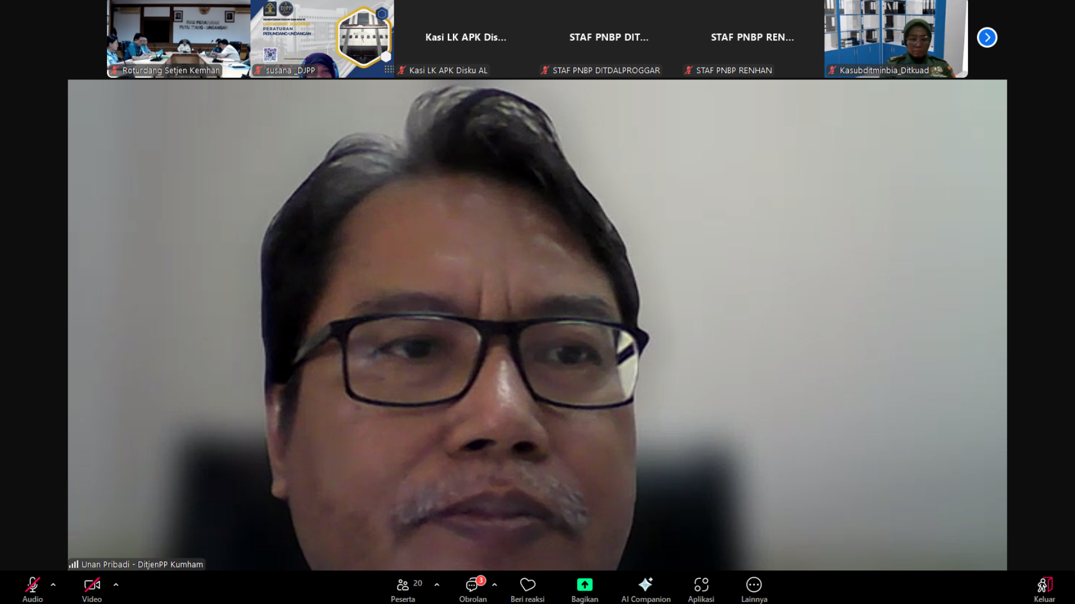
Task: Open Obrolan chat panel
Action: click(473, 589)
